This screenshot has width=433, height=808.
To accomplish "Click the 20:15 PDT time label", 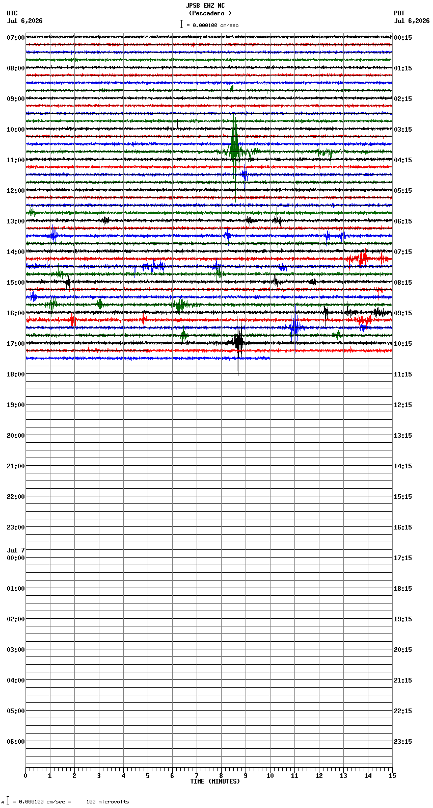I will (x=403, y=650).
